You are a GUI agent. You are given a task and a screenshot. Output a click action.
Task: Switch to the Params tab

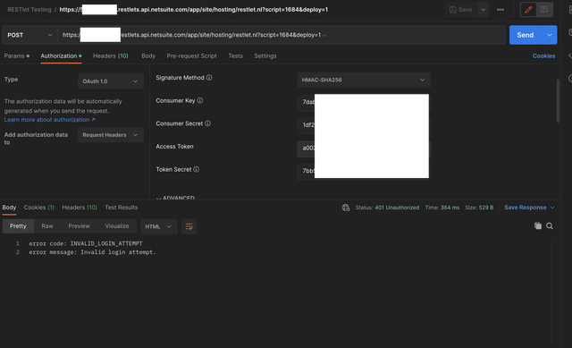pyautogui.click(x=16, y=55)
